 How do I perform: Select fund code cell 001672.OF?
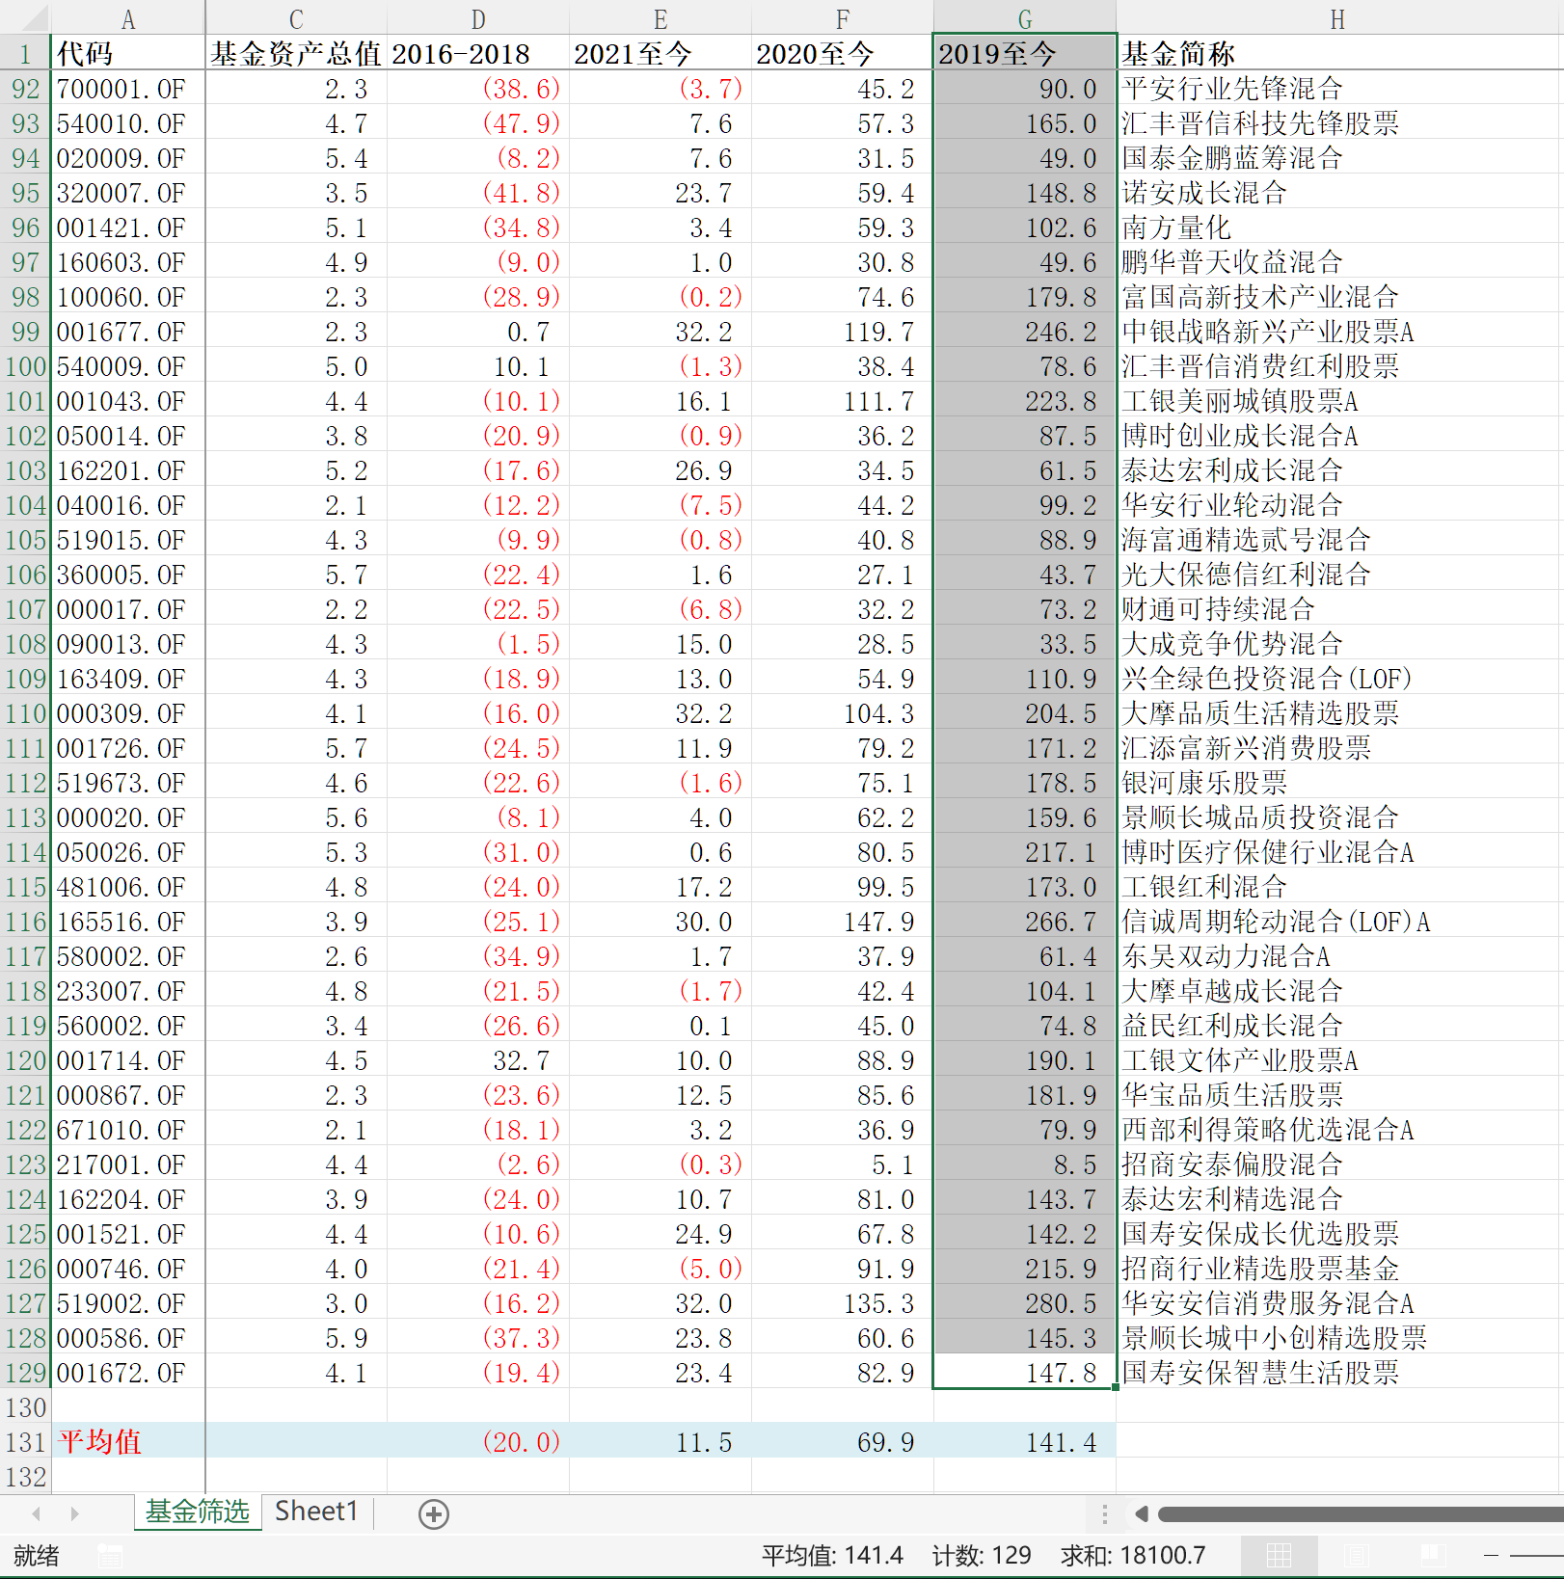tap(128, 1373)
